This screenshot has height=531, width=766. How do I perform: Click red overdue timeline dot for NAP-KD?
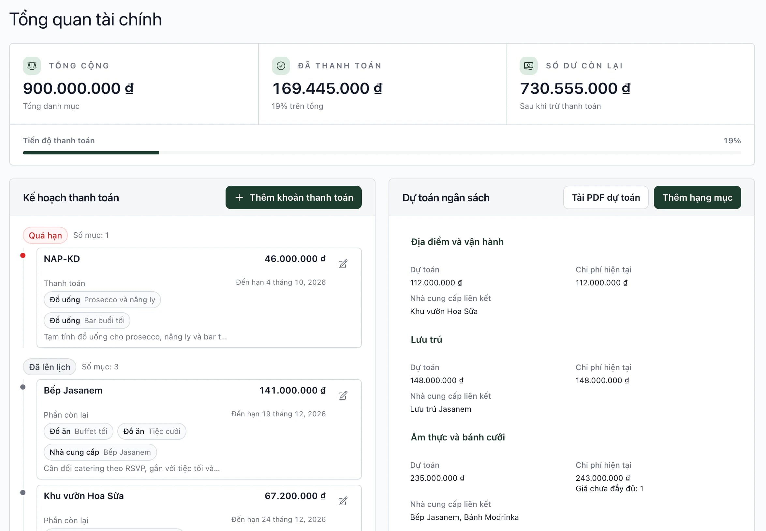pyautogui.click(x=22, y=255)
